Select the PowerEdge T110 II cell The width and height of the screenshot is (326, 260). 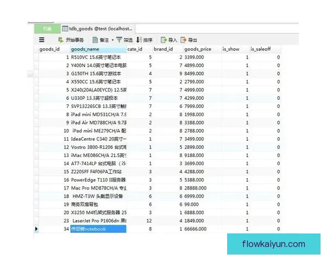pyautogui.click(x=98, y=180)
